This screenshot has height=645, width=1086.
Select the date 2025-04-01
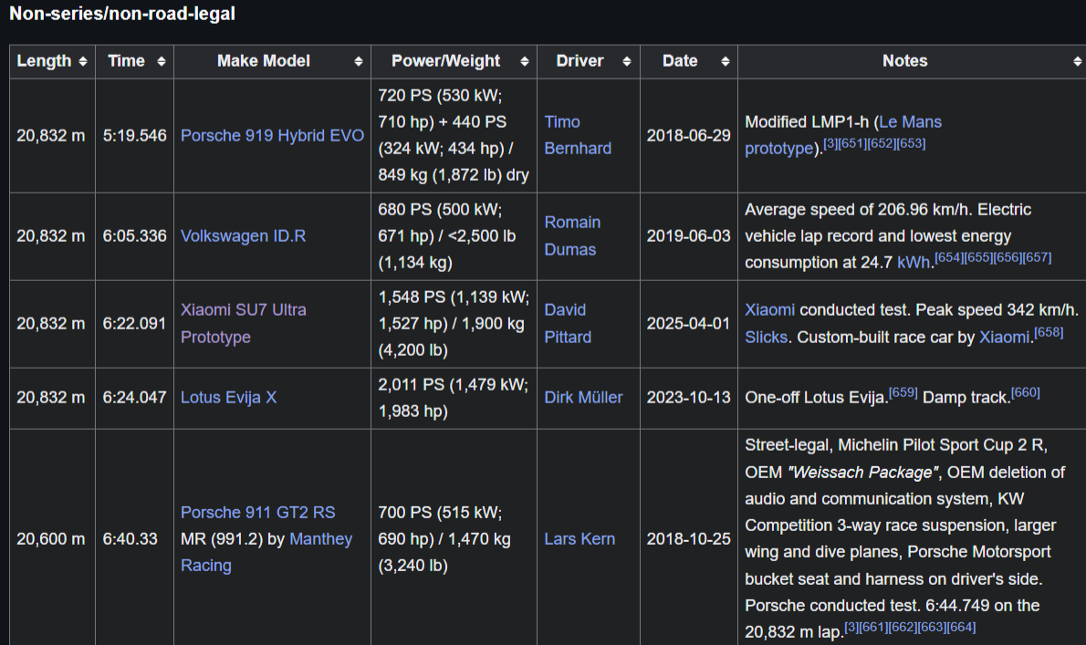click(688, 323)
